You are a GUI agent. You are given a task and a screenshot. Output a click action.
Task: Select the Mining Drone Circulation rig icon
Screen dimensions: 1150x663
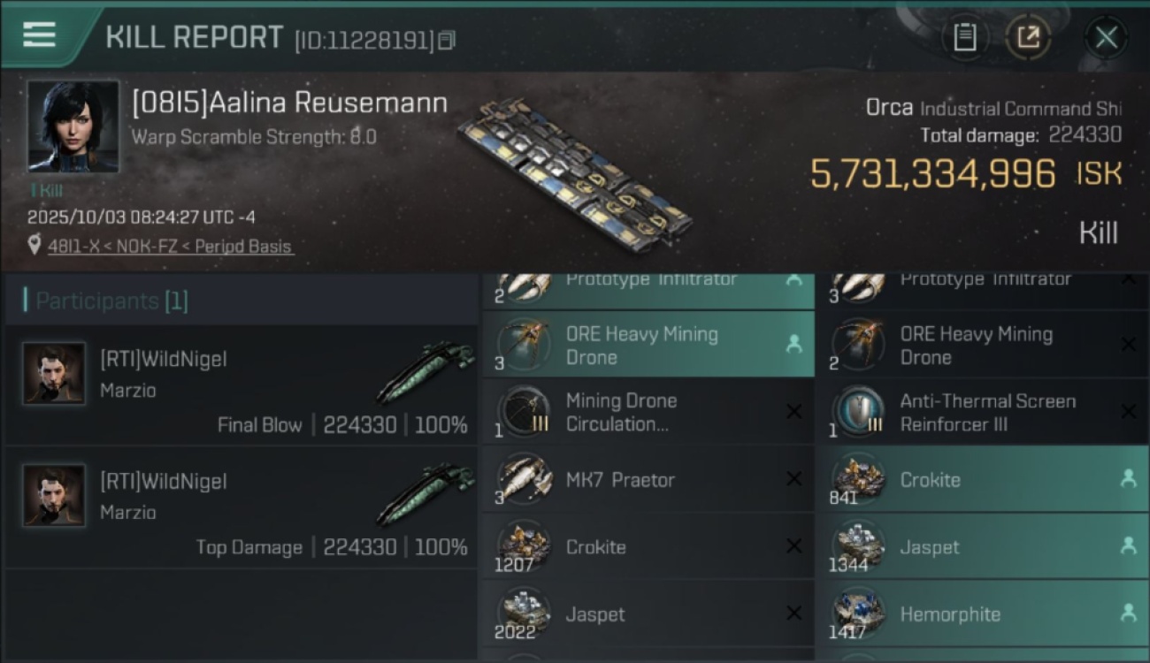[524, 412]
